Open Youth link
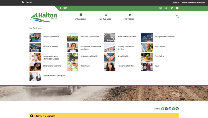Screen dimensions: 208x118 pos(157,66)
